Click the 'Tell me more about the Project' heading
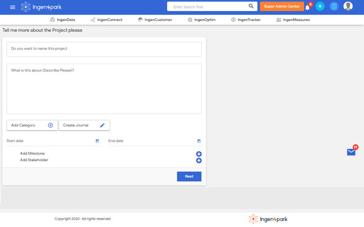Viewport: 364px width, 227px height. (x=42, y=30)
